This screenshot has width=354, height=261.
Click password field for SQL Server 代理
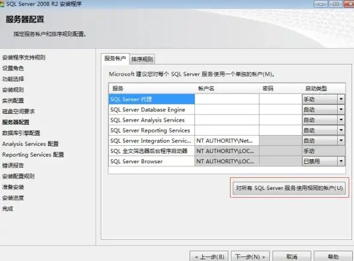(281, 99)
